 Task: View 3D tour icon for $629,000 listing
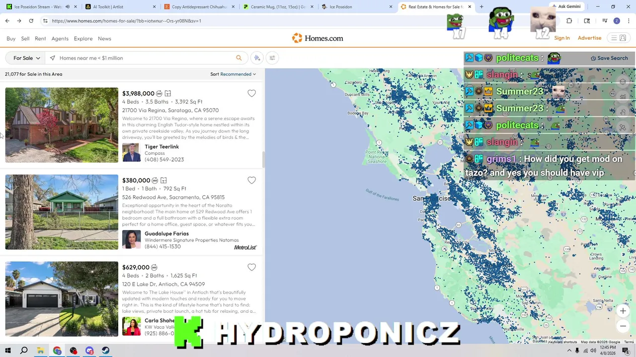(154, 267)
